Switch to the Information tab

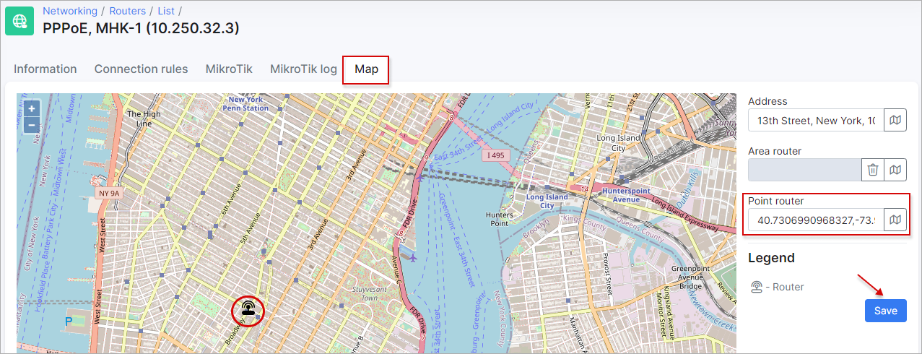click(x=45, y=69)
